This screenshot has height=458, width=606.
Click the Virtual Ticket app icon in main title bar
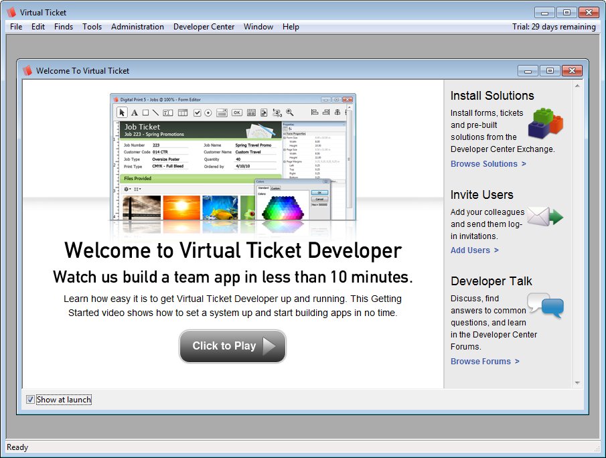[11, 12]
